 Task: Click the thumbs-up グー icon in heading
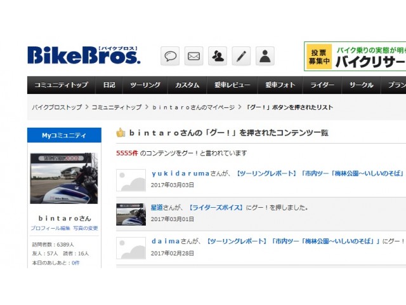click(121, 133)
